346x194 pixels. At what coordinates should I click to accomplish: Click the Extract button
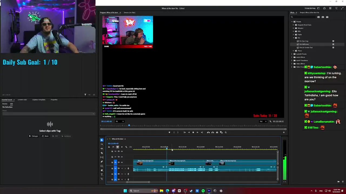pos(212,132)
